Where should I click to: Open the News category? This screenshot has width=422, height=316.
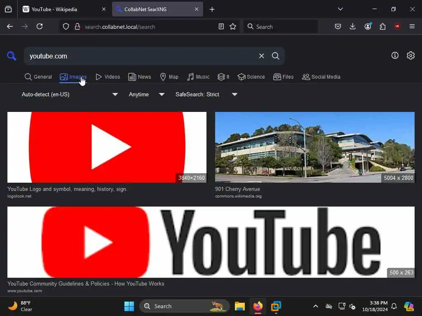[140, 77]
